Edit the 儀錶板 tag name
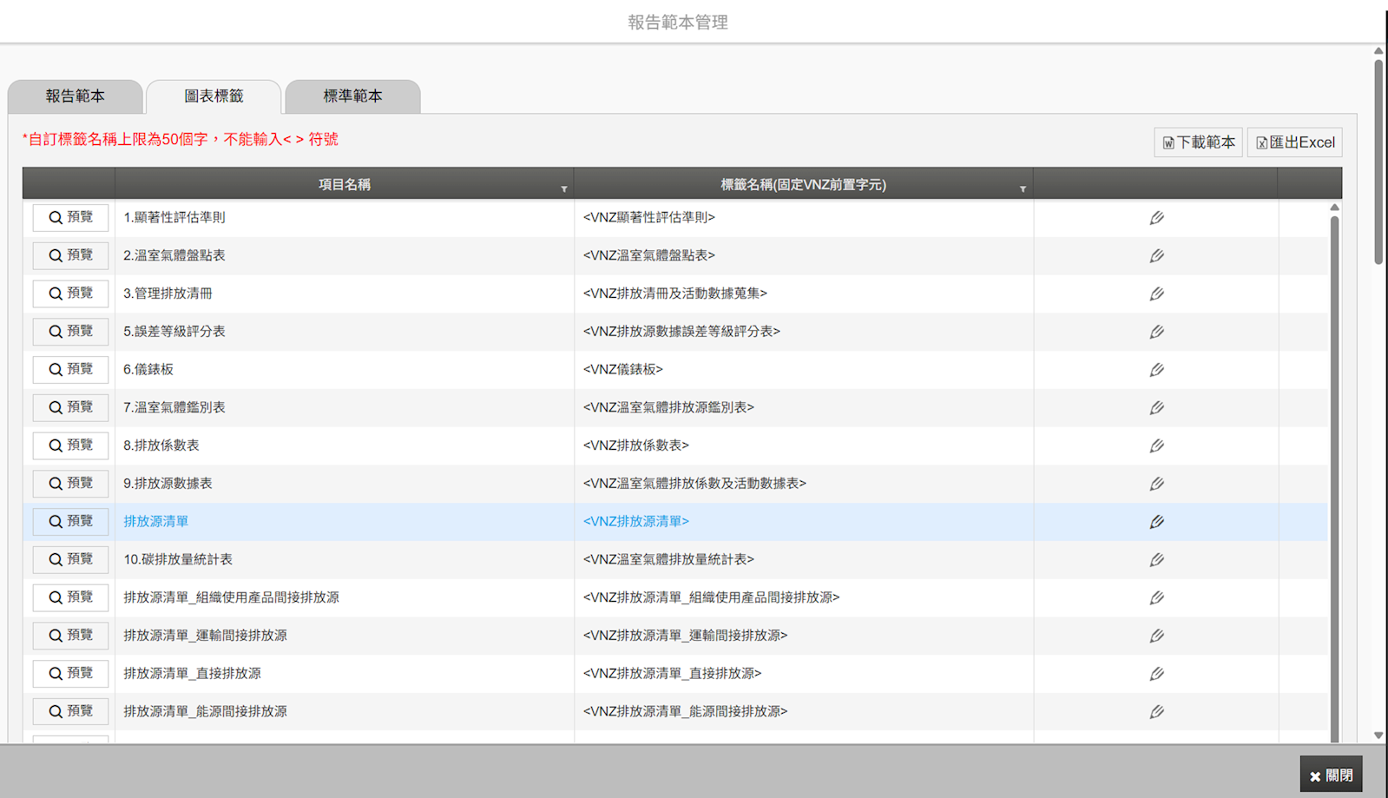Viewport: 1388px width, 798px height. pos(1156,370)
